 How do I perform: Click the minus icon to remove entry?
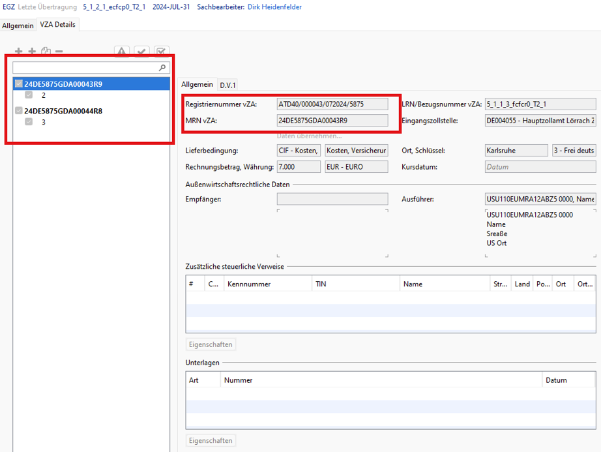tap(59, 52)
